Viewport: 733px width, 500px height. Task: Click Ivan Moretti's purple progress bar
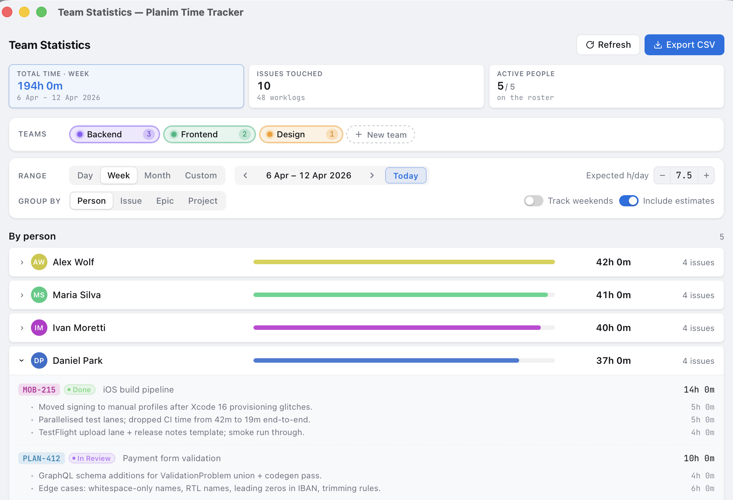397,328
